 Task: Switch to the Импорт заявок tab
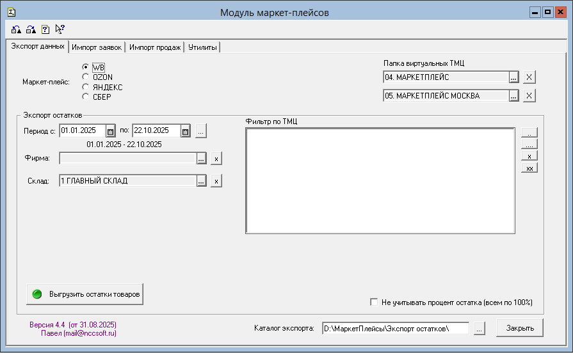97,47
